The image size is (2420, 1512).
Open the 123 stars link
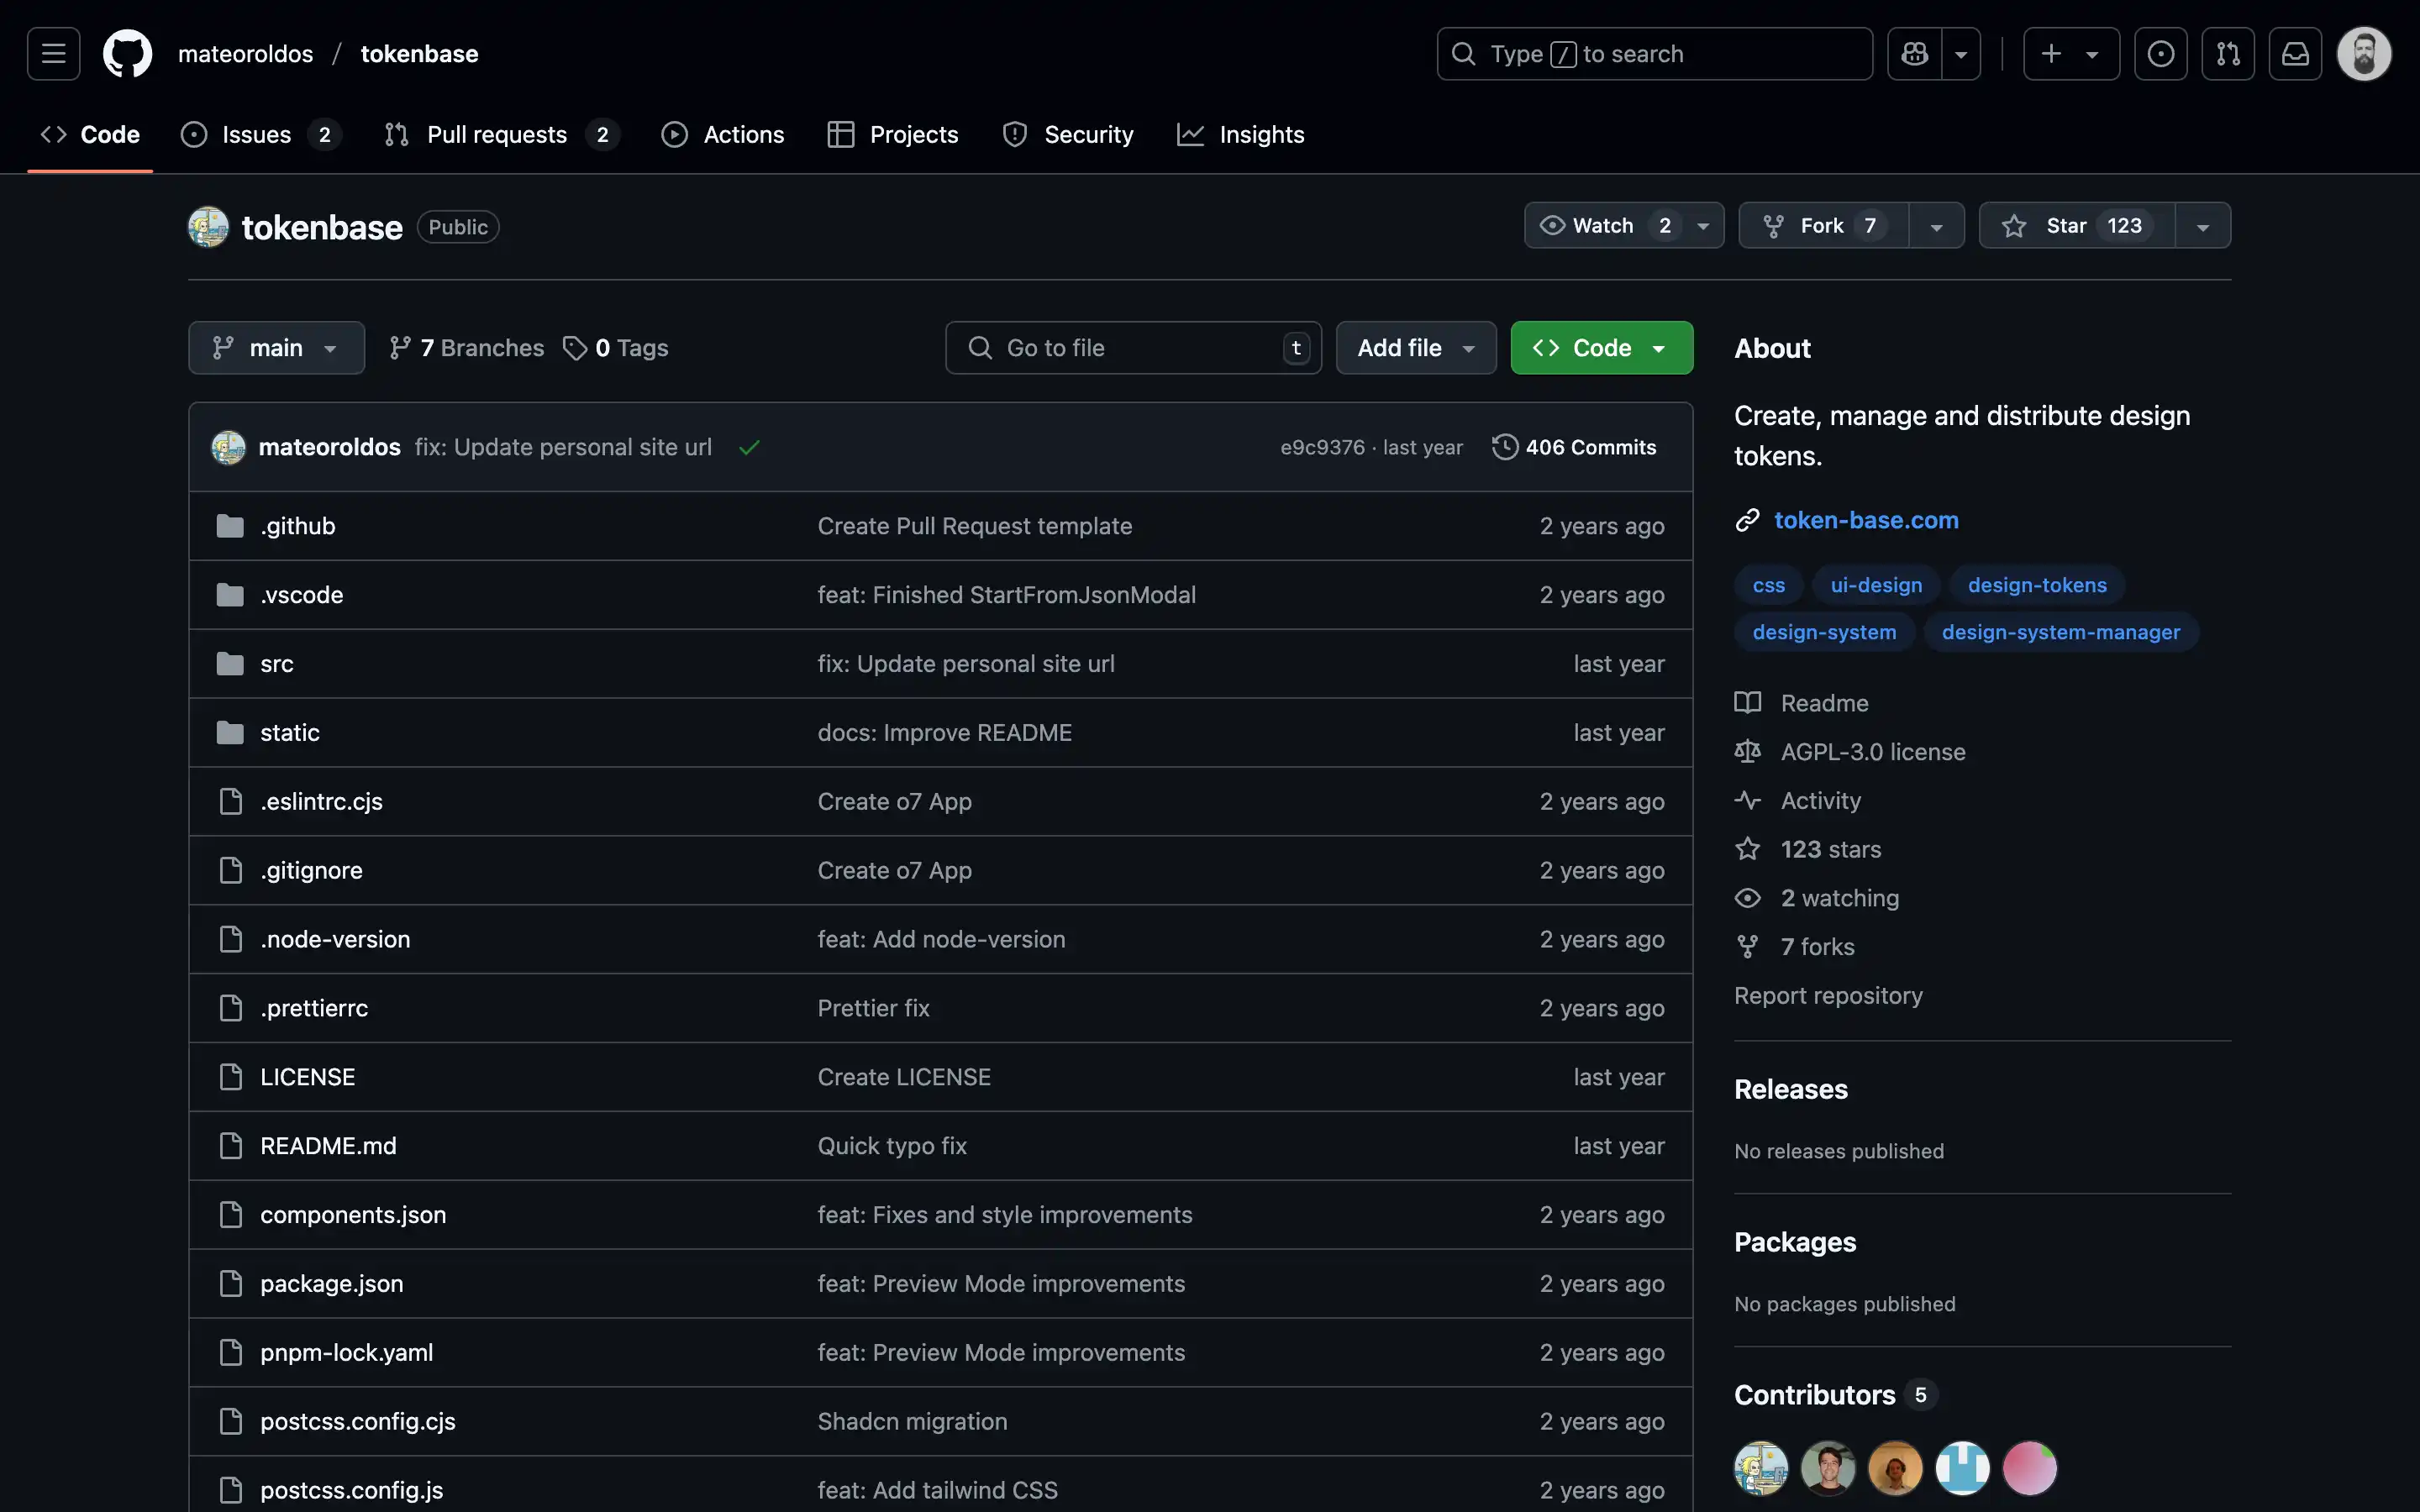[x=1808, y=849]
